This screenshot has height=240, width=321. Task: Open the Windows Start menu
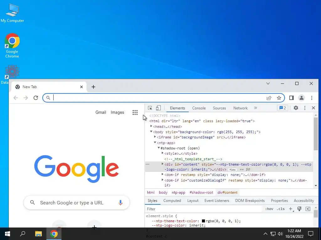pyautogui.click(x=8, y=234)
